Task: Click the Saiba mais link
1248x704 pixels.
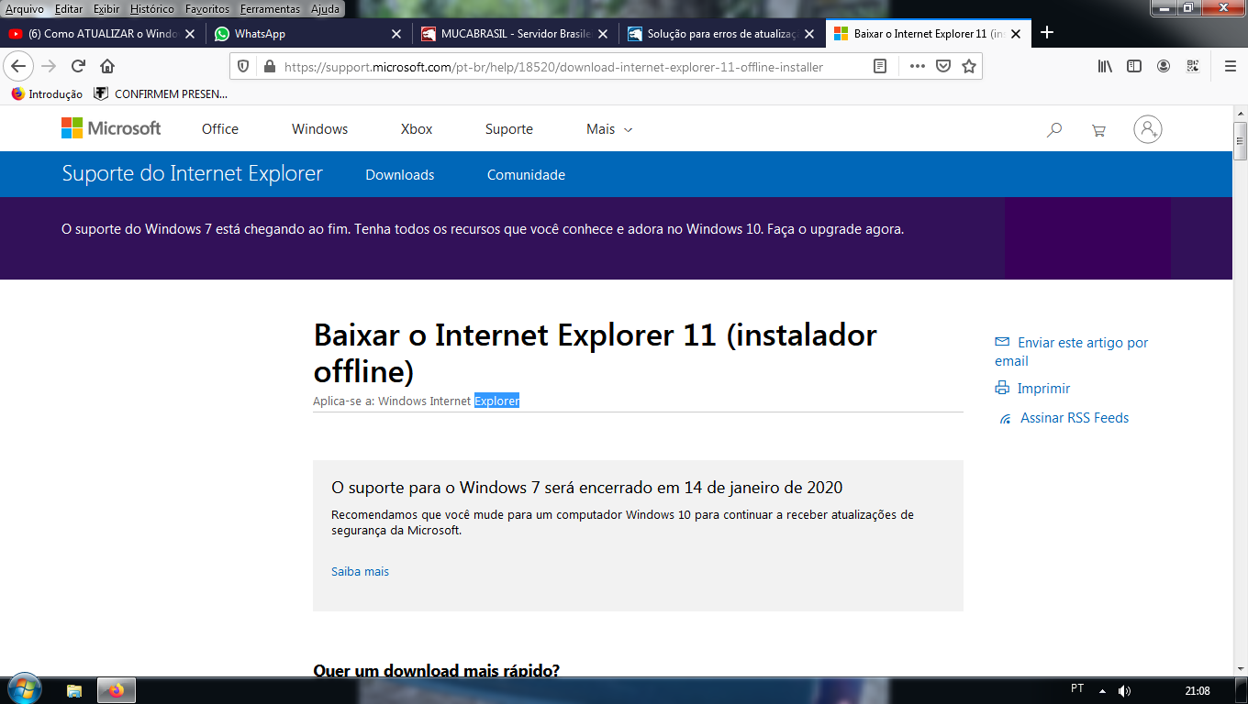Action: click(x=360, y=571)
